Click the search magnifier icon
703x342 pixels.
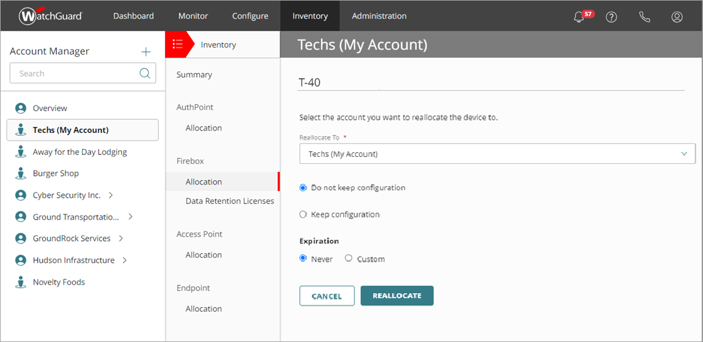(145, 73)
